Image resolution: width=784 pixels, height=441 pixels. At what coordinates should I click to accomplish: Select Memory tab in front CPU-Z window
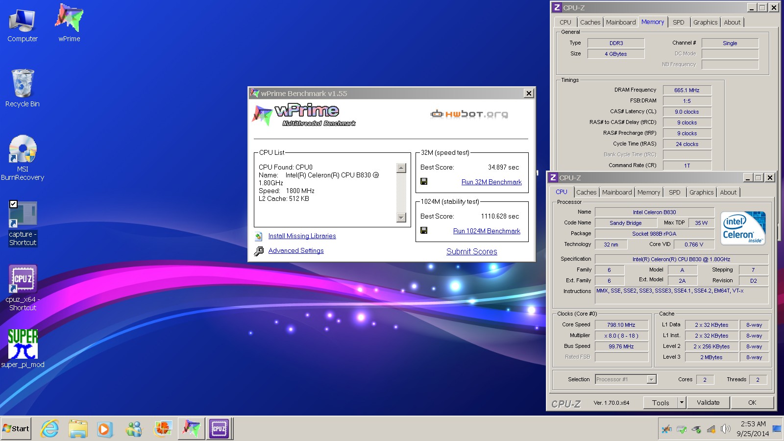pos(649,192)
